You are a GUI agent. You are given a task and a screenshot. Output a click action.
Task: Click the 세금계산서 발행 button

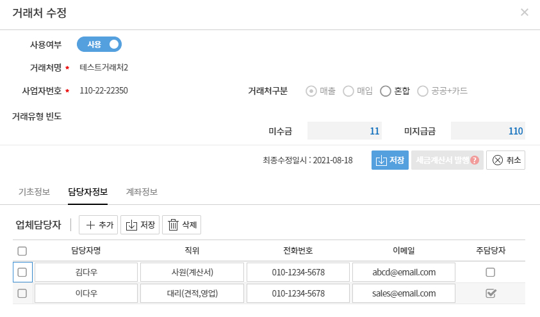pos(447,160)
